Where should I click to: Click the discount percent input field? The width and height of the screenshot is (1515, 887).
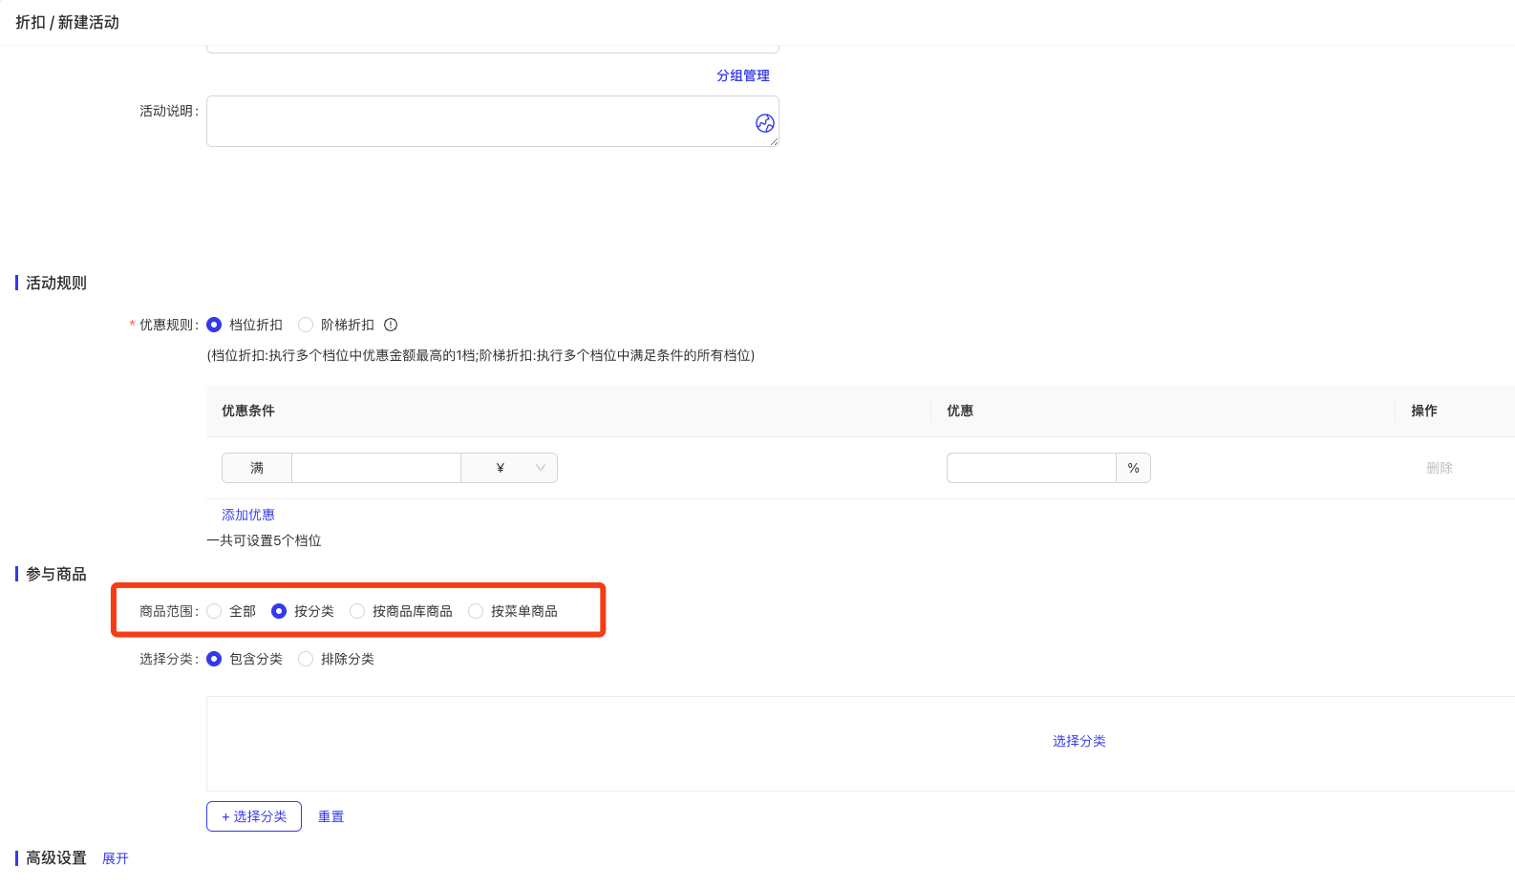(x=1031, y=468)
